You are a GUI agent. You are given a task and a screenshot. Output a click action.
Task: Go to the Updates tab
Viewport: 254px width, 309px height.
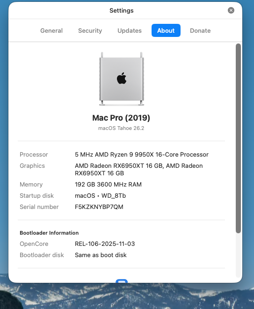(130, 30)
